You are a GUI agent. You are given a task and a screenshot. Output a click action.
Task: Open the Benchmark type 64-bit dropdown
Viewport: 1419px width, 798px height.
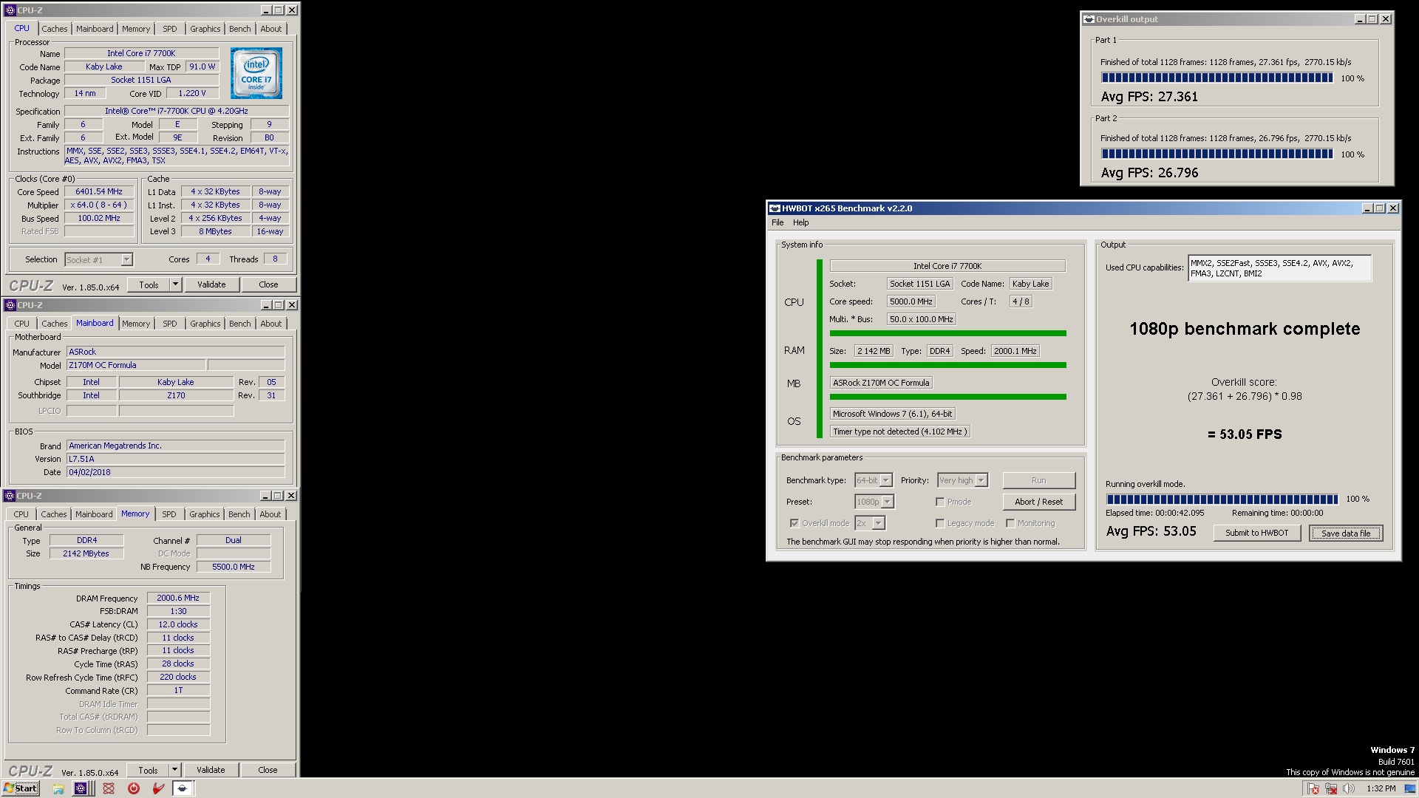[x=874, y=480]
